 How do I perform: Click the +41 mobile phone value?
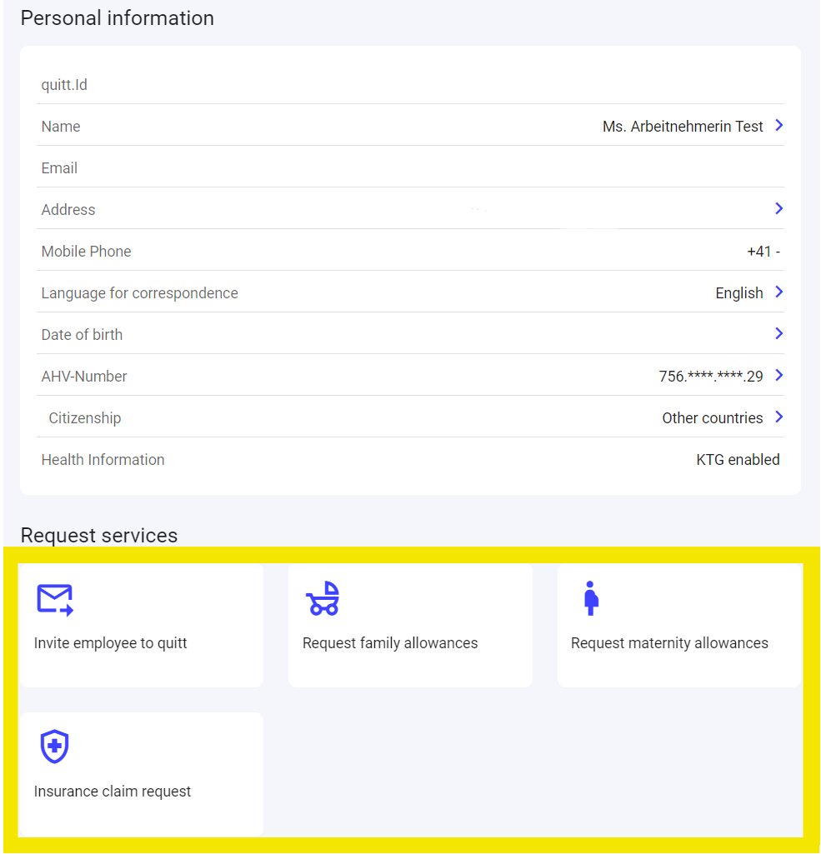(x=763, y=252)
